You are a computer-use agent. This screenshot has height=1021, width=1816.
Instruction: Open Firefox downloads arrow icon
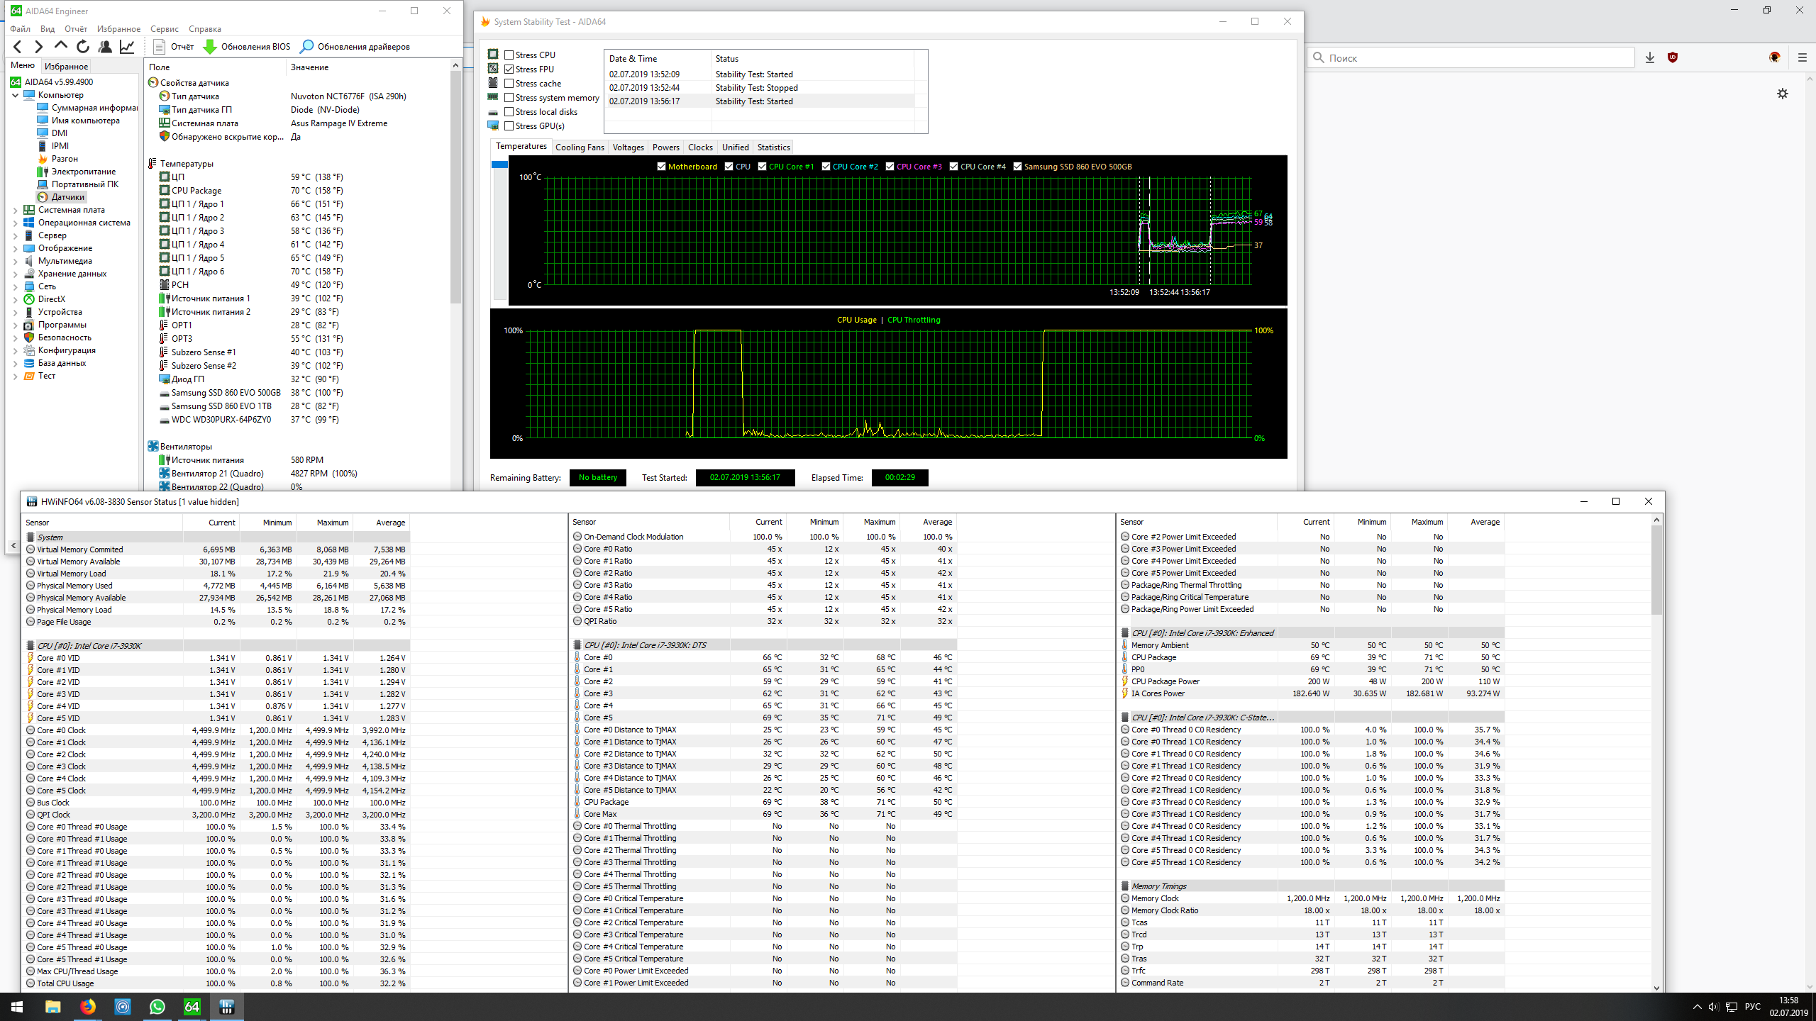(1650, 58)
